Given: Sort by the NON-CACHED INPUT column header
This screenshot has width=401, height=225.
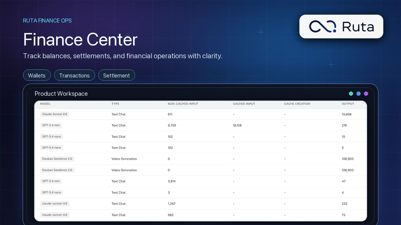Looking at the screenshot, I should tap(183, 104).
